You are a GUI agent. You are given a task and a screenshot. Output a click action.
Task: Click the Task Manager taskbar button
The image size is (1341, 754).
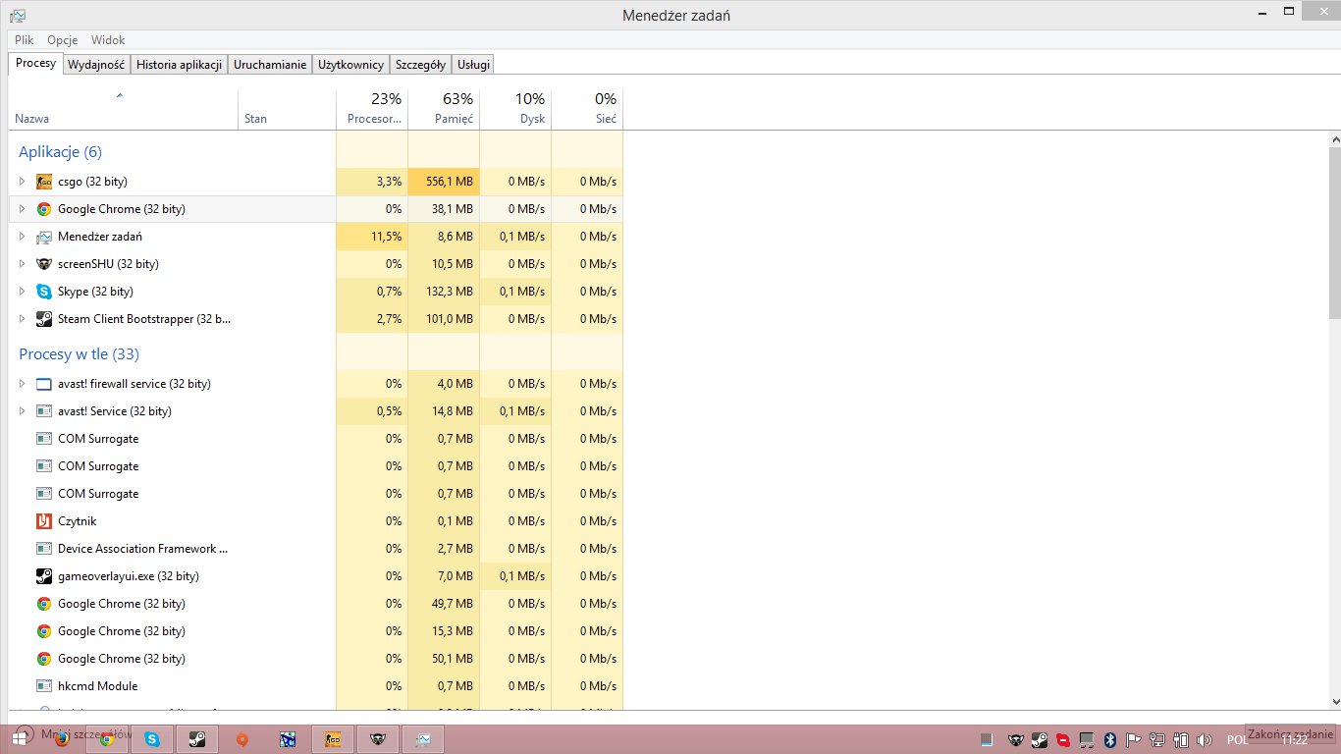click(423, 739)
